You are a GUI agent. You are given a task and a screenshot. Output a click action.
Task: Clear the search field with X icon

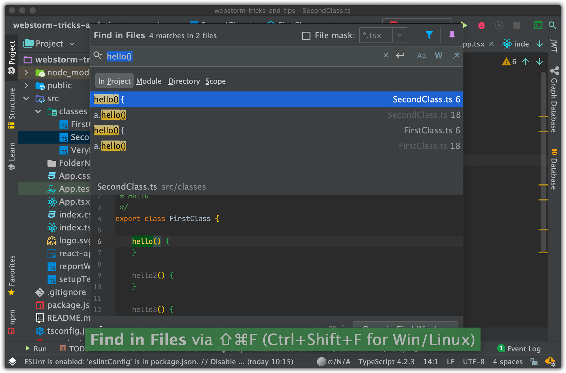tap(385, 56)
